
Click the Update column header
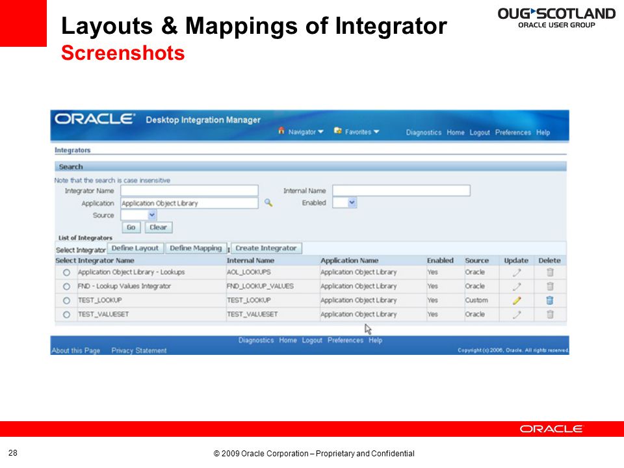(516, 261)
